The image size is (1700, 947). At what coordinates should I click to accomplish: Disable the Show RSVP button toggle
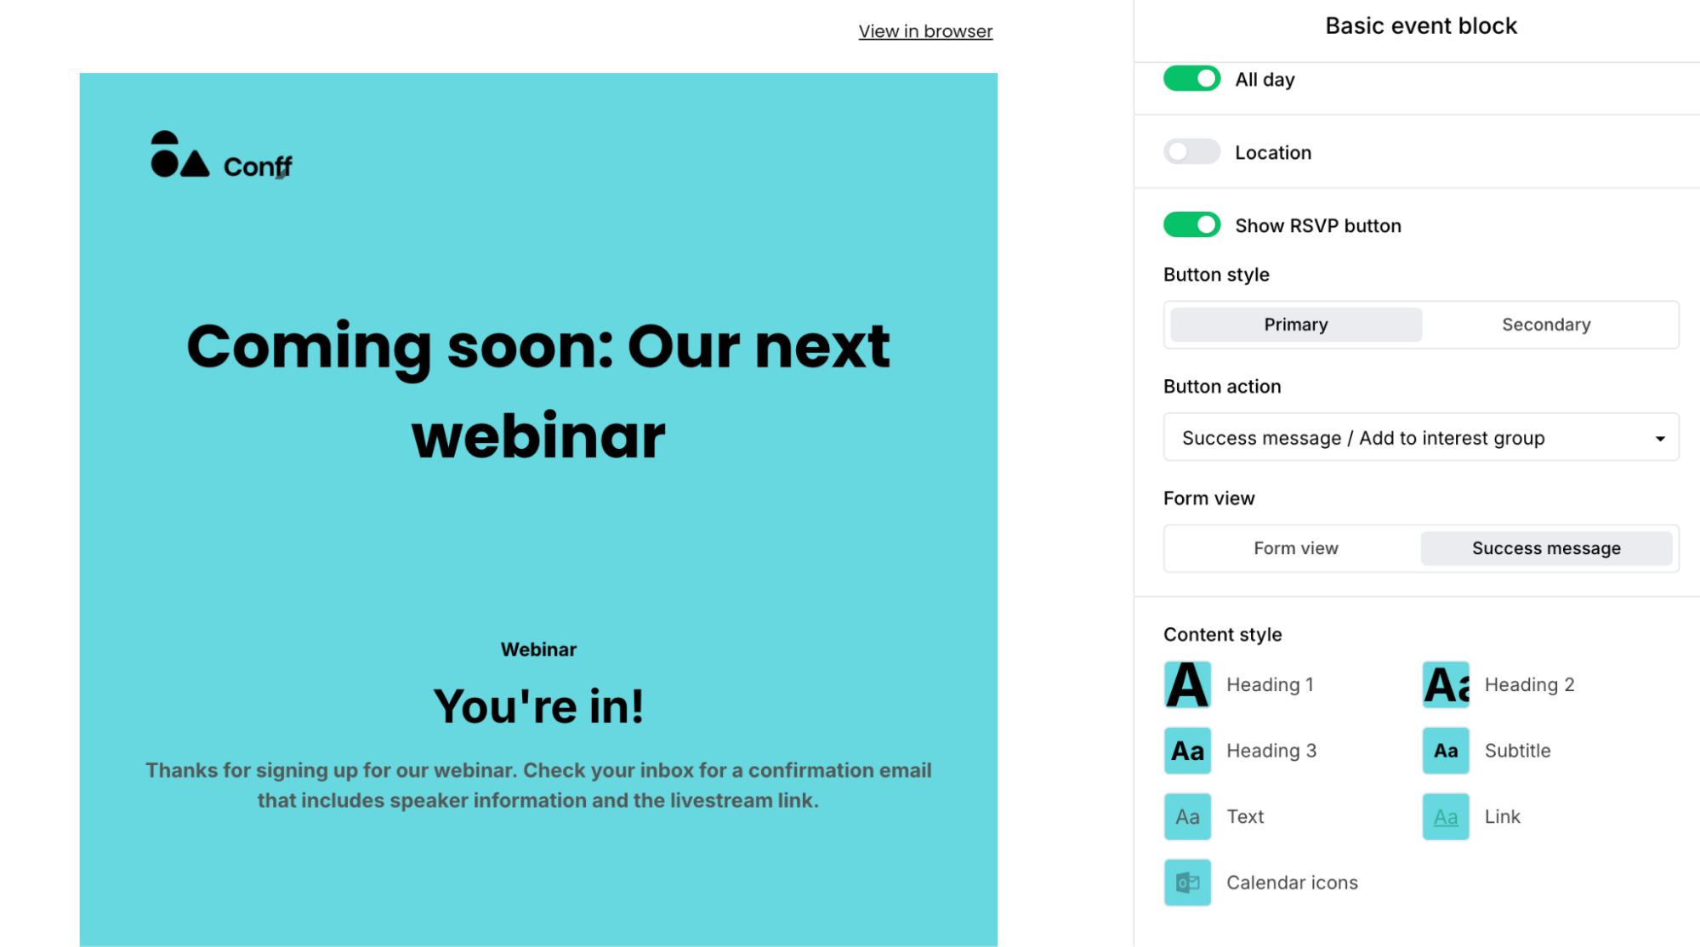tap(1191, 224)
